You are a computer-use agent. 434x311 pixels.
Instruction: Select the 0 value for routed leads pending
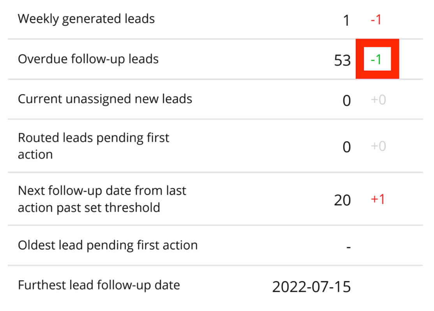click(x=346, y=147)
